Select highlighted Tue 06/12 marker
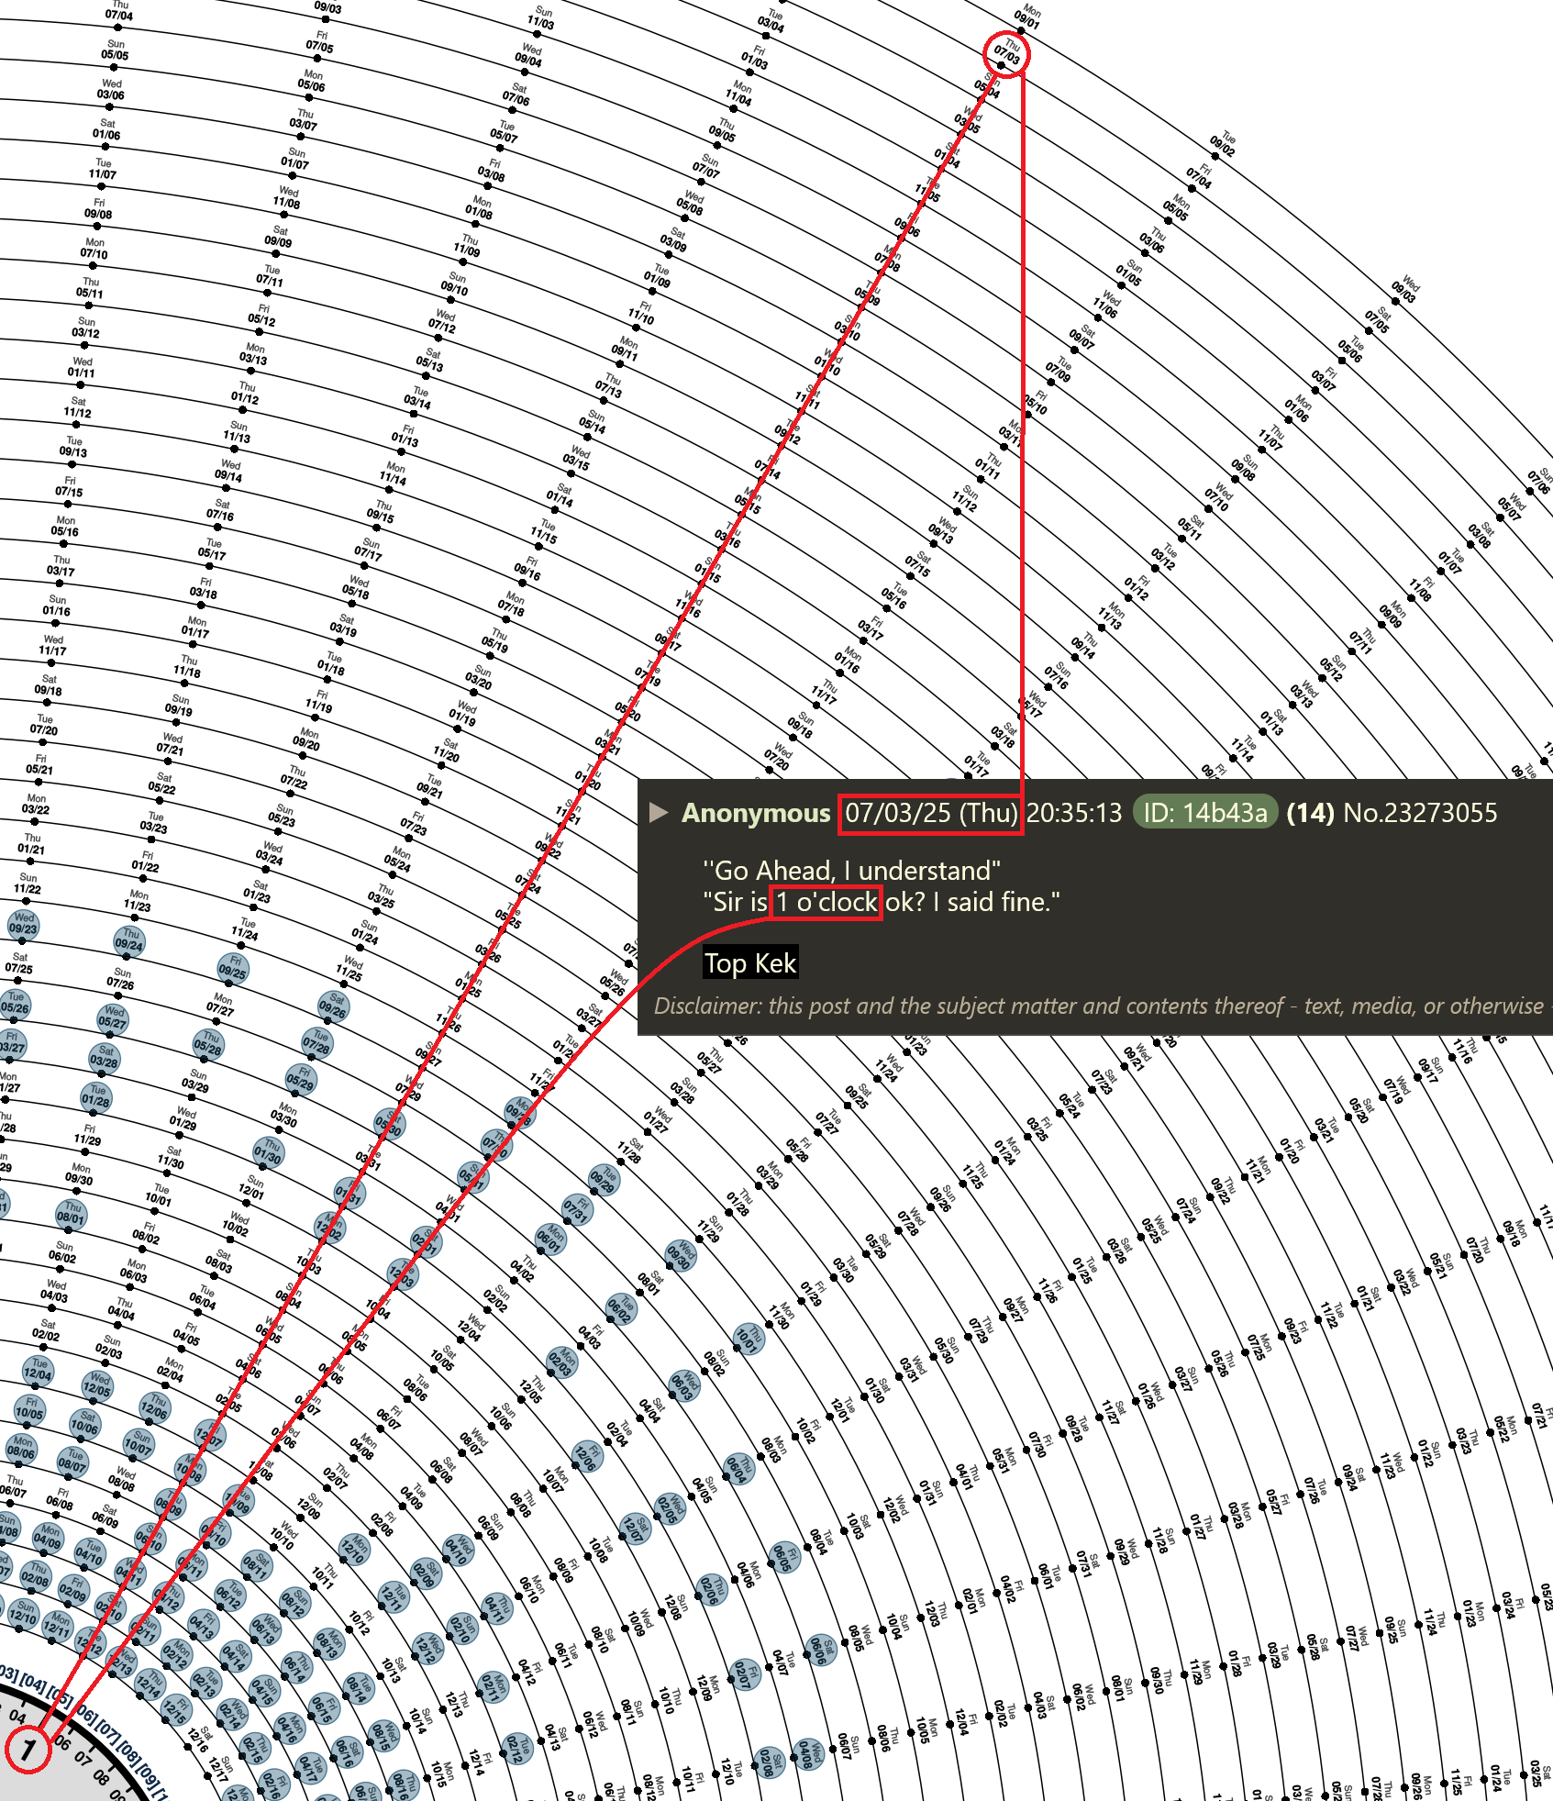 [x=230, y=1595]
